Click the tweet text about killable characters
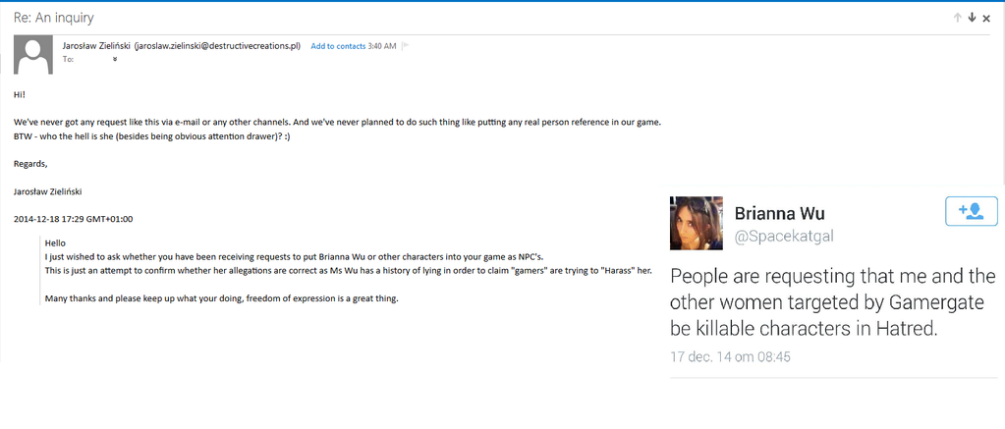1005x429 pixels. [832, 303]
